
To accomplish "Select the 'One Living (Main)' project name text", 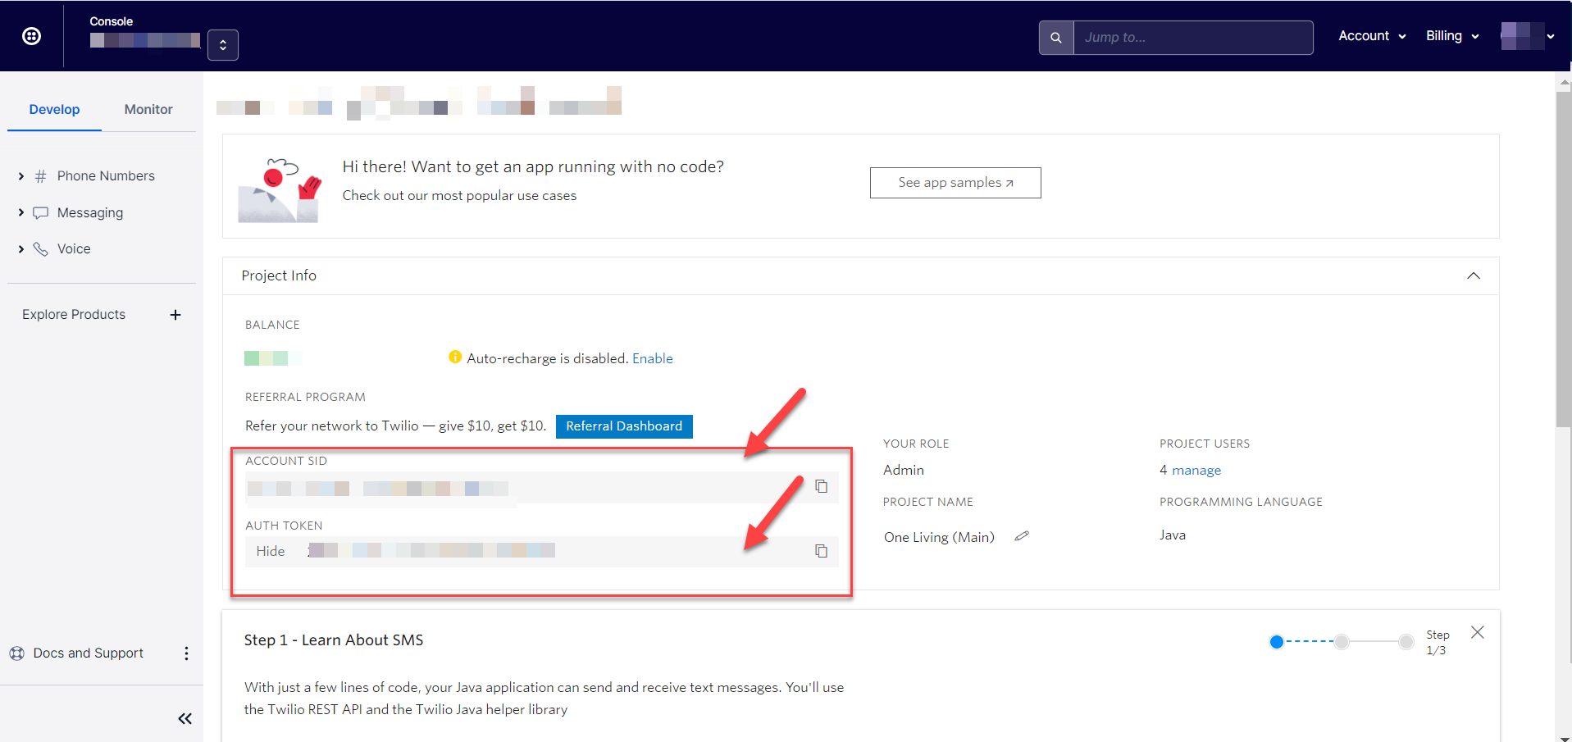I will click(939, 538).
